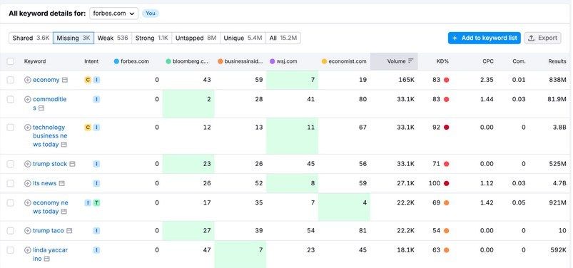The image size is (573, 268).
Task: Click the Export button
Action: [x=542, y=38]
